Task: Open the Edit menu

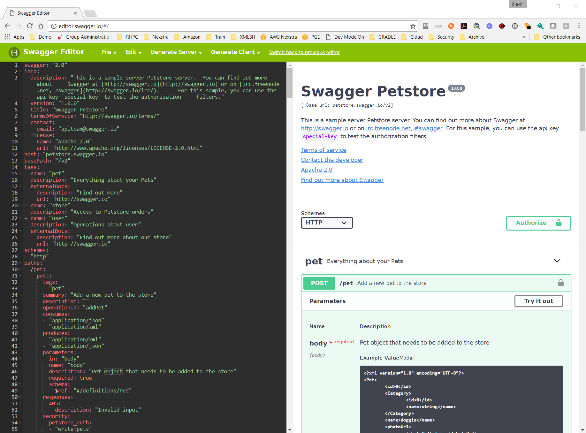Action: pyautogui.click(x=133, y=52)
